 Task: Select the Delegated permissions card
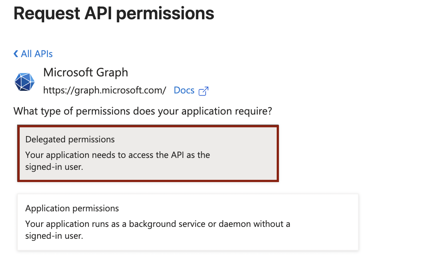click(x=148, y=153)
